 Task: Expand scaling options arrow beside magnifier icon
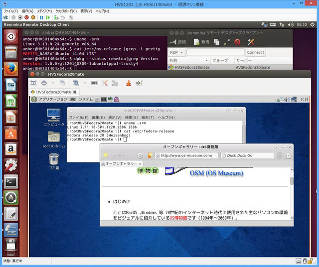(x=85, y=83)
